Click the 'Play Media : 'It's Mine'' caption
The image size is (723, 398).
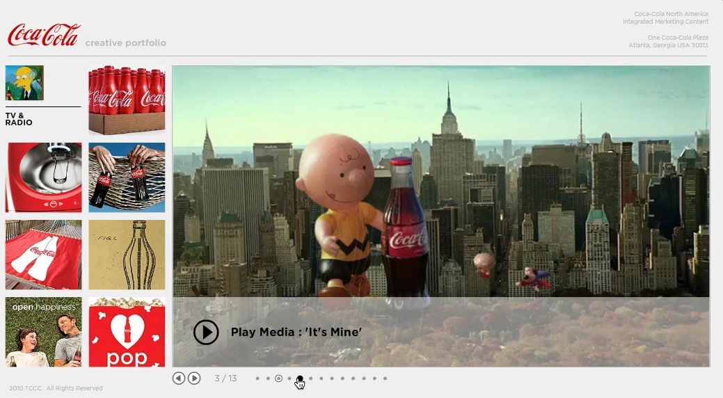click(x=296, y=332)
